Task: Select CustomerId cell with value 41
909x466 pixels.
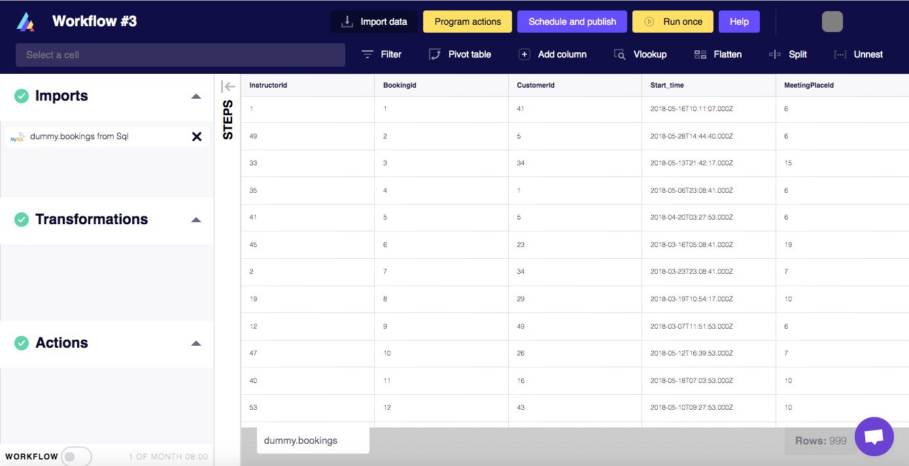Action: pyautogui.click(x=575, y=109)
